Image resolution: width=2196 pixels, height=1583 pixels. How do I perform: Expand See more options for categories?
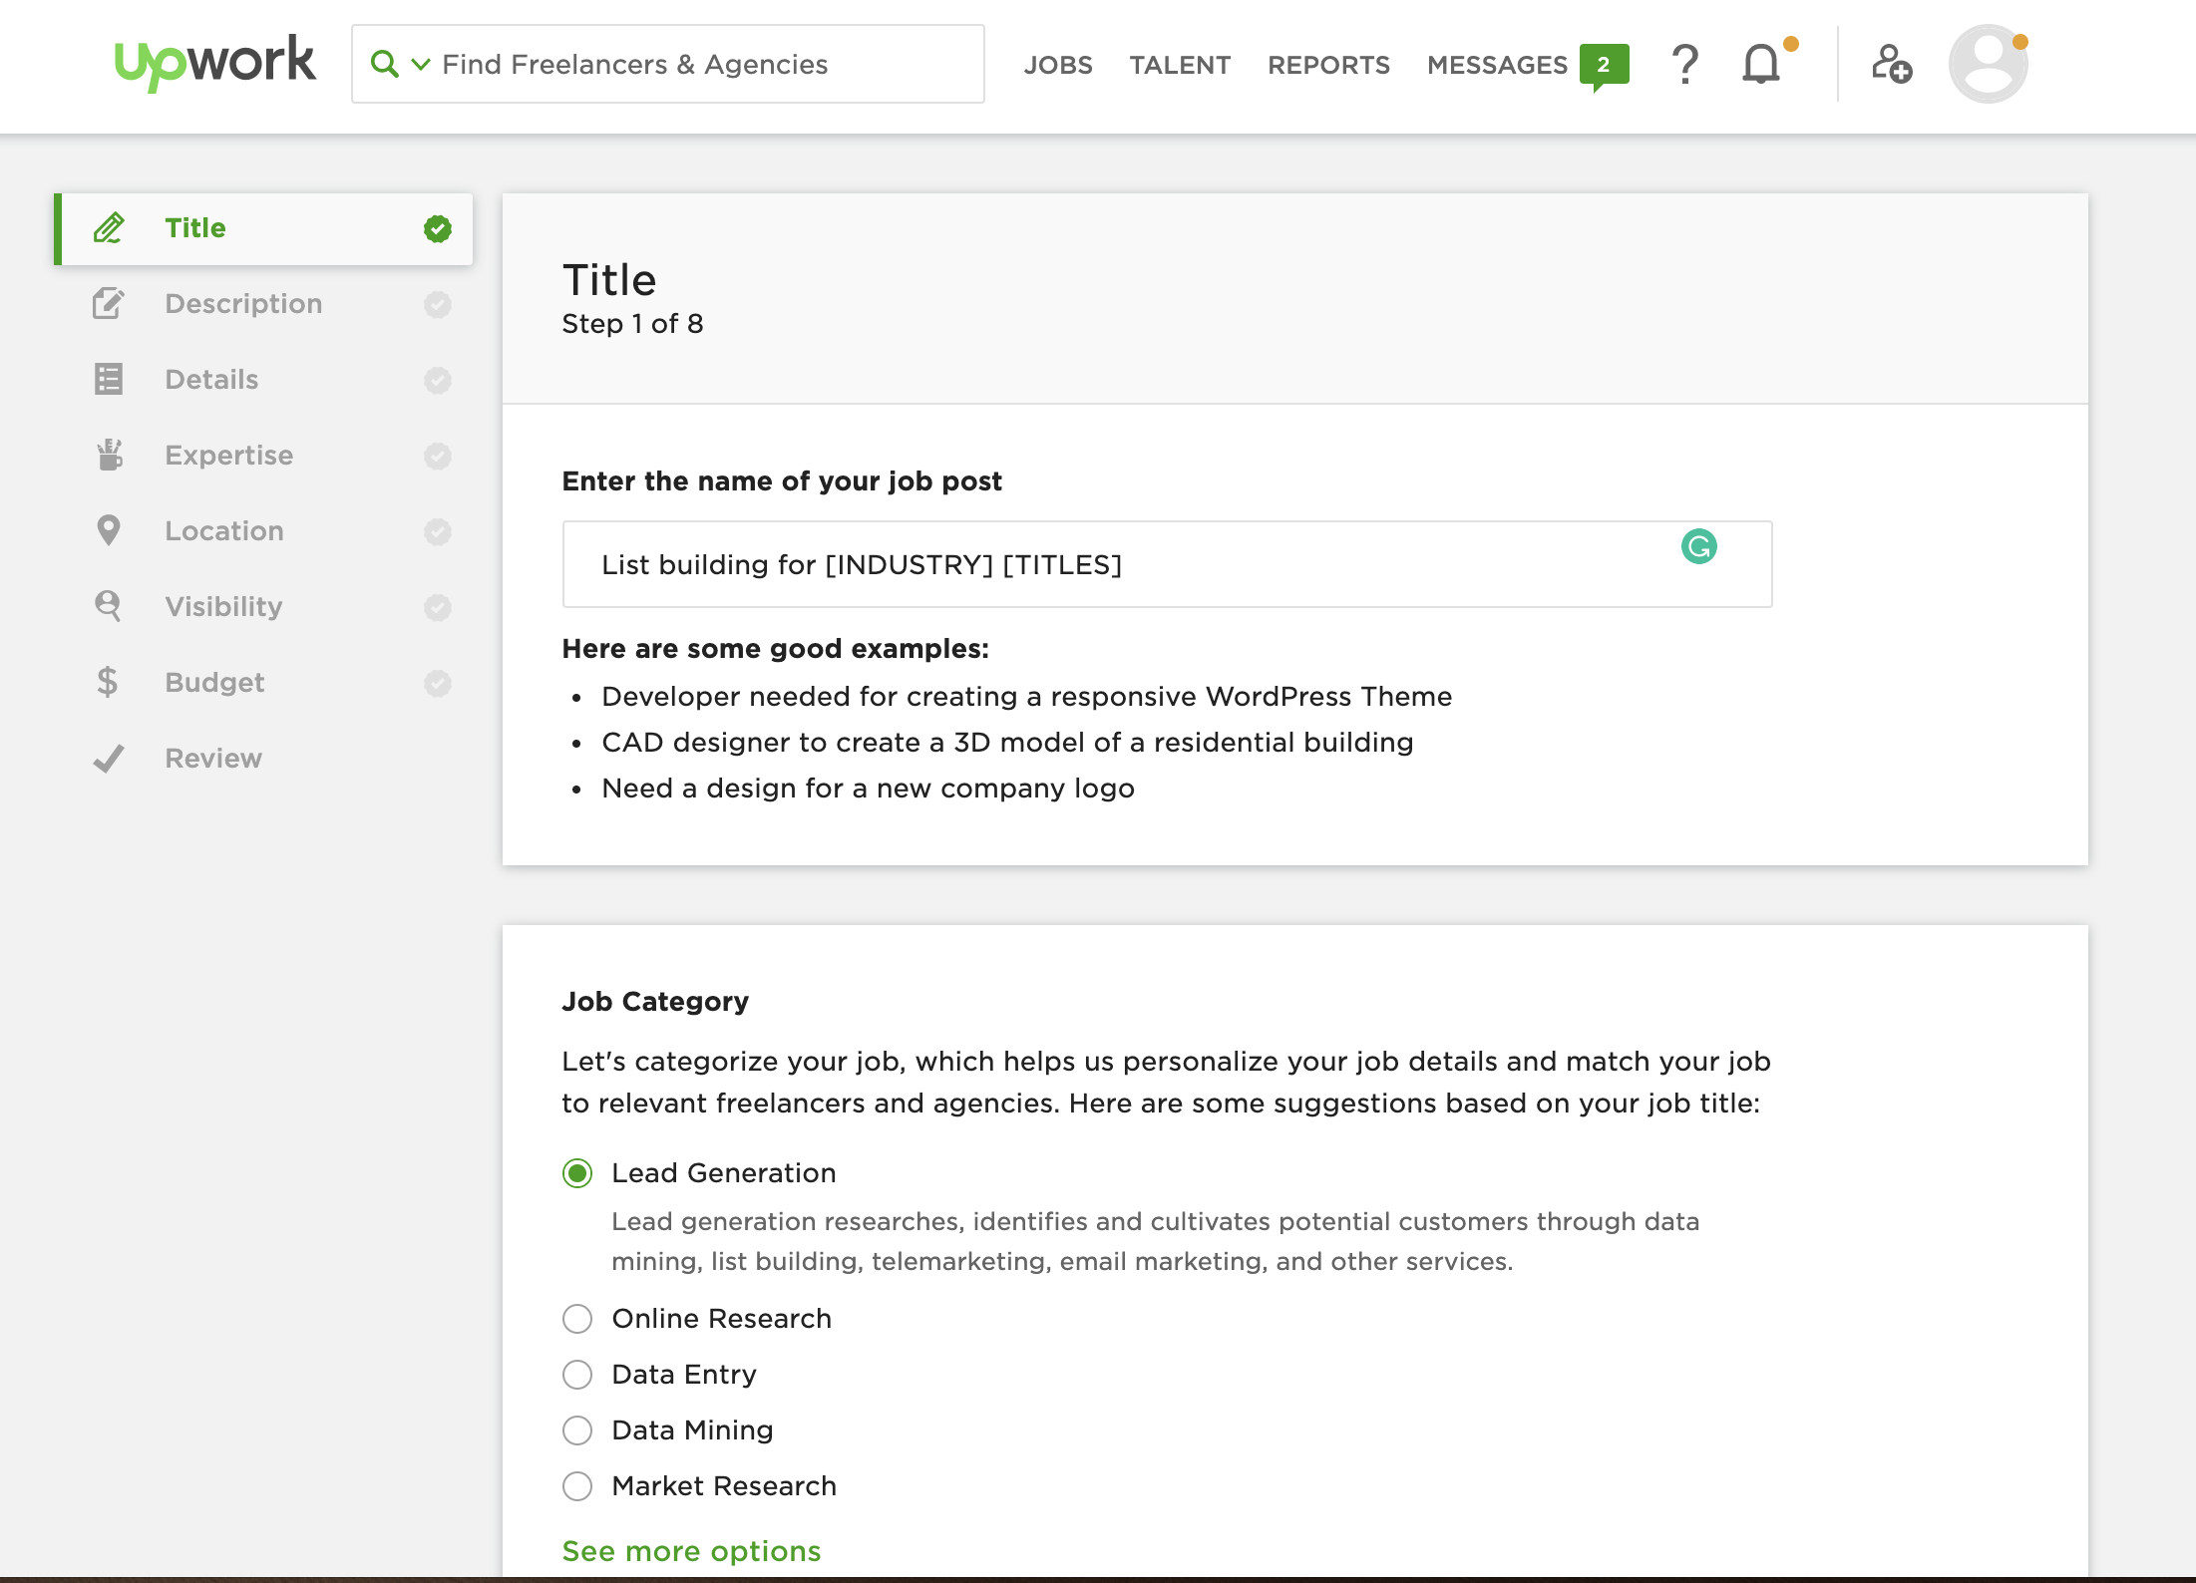tap(691, 1551)
